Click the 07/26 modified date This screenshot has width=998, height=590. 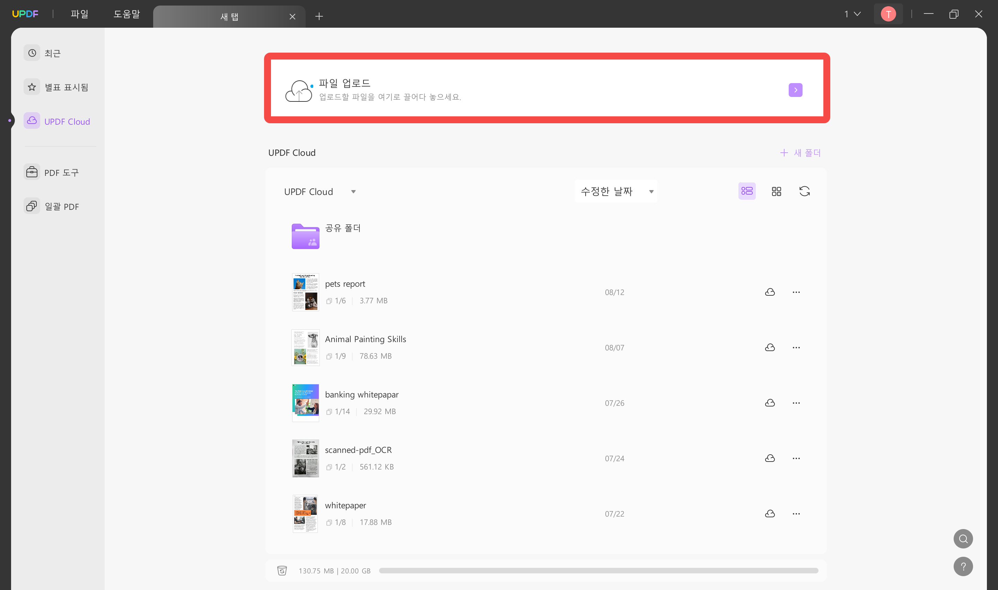pos(614,403)
